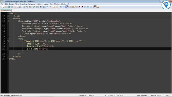The height and width of the screenshot is (97, 172).
Task: Click 'ANSI as UTF-8' encoding in status bar
Action: pyautogui.click(x=156, y=96)
